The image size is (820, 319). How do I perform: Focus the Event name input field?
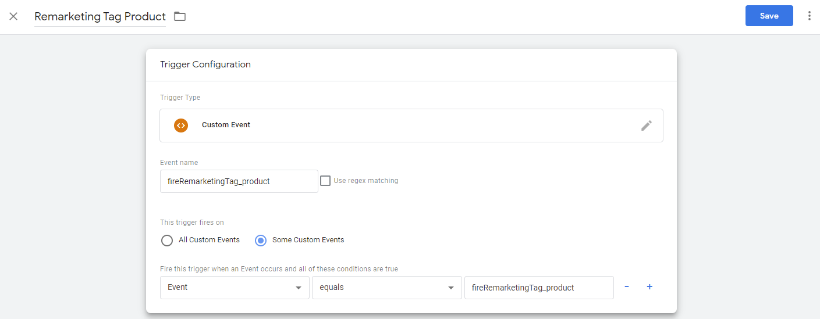[x=239, y=181]
